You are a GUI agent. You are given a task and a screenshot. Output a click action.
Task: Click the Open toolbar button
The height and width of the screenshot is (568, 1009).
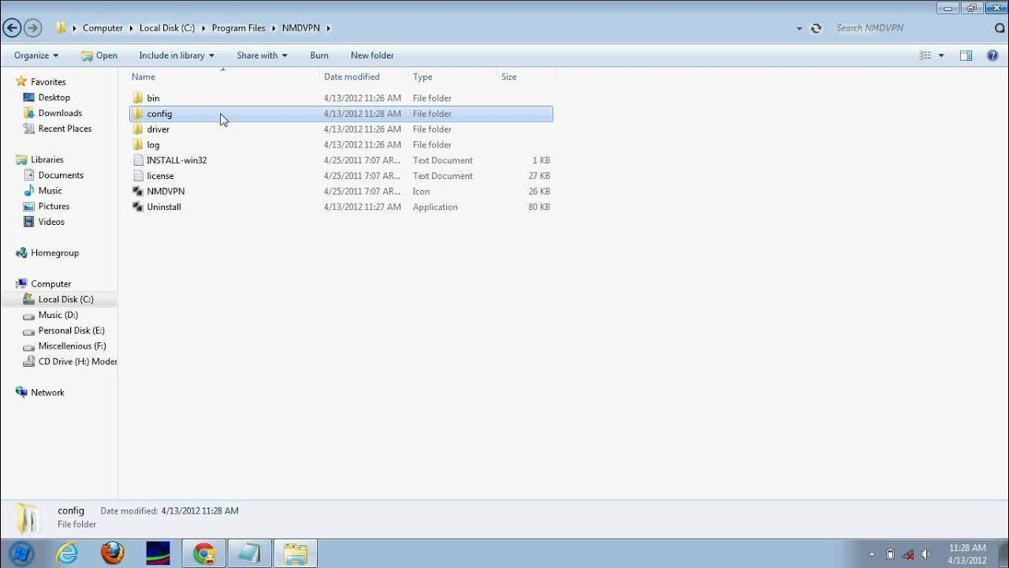99,55
